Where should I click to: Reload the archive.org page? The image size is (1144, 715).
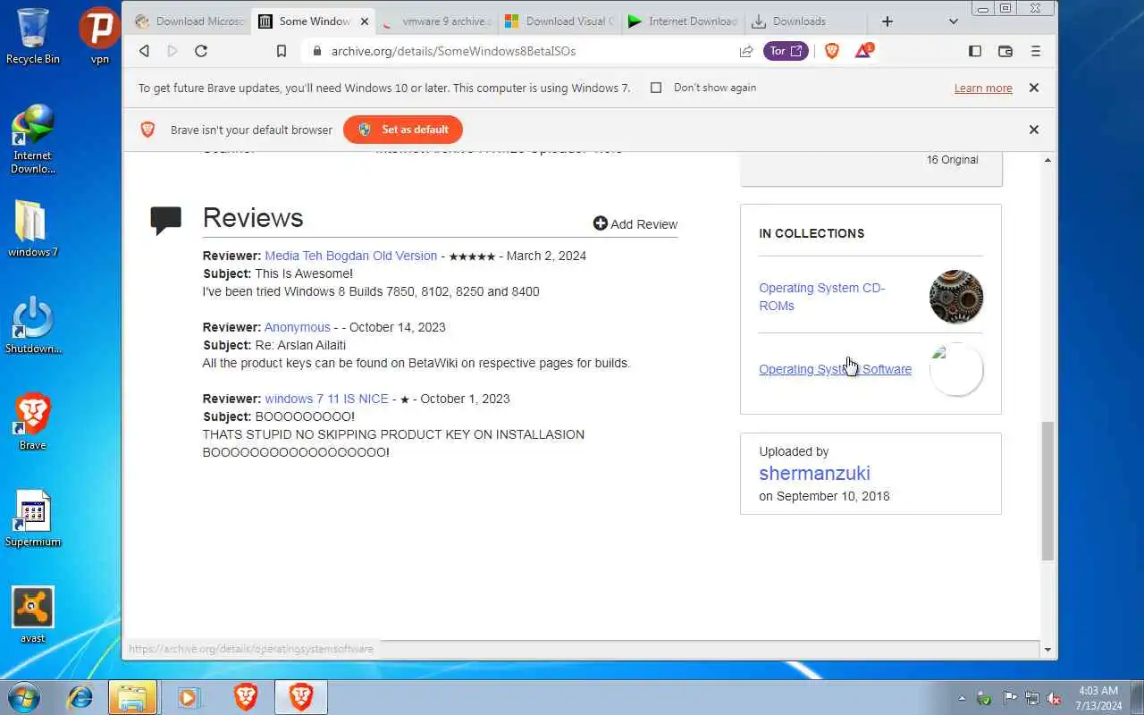point(201,51)
